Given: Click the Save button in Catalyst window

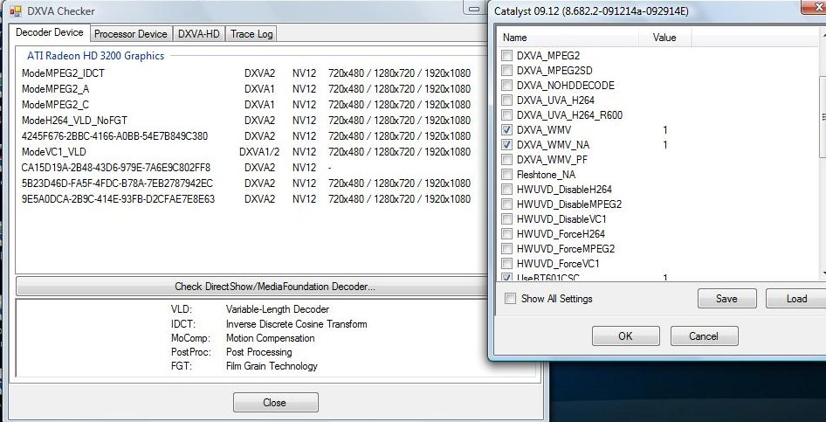Looking at the screenshot, I should point(726,298).
